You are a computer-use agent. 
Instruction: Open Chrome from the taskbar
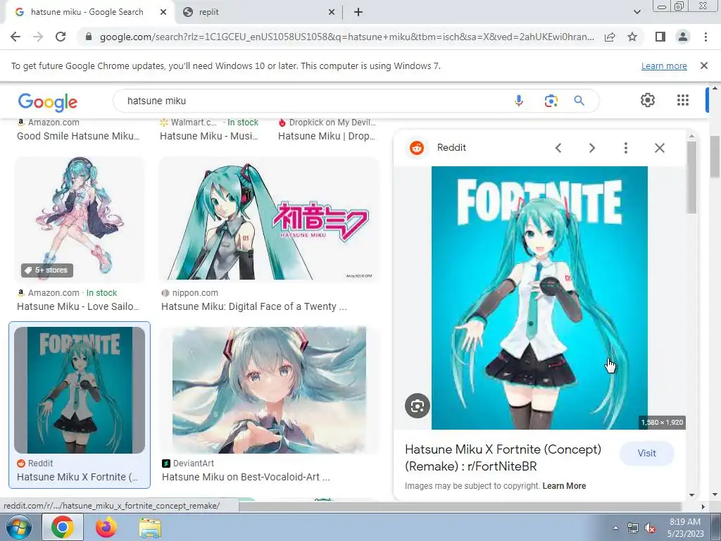(63, 527)
